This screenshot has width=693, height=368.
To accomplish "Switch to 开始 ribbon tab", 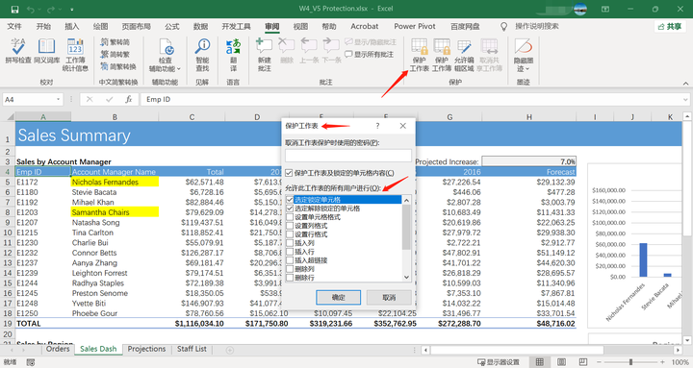I will (43, 27).
